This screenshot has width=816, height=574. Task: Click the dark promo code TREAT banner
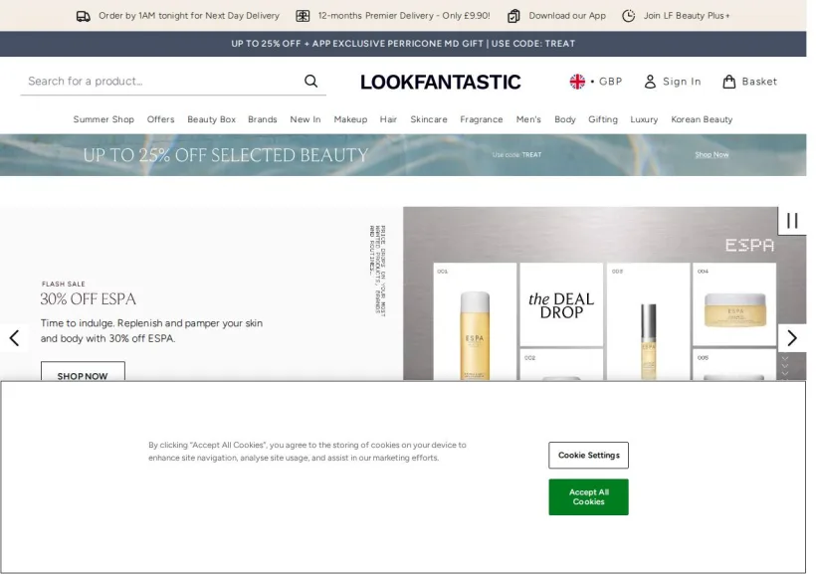pyautogui.click(x=403, y=44)
